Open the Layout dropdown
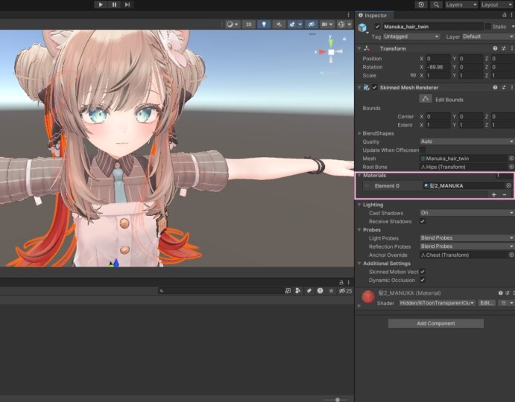The height and width of the screenshot is (402, 515). tap(496, 4)
